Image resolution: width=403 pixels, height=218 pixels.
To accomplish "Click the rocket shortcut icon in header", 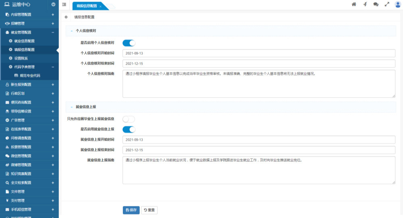I will 365,4.
